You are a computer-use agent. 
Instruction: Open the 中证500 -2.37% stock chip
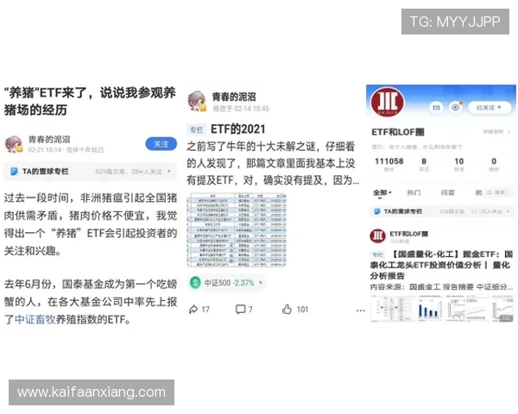pos(226,283)
